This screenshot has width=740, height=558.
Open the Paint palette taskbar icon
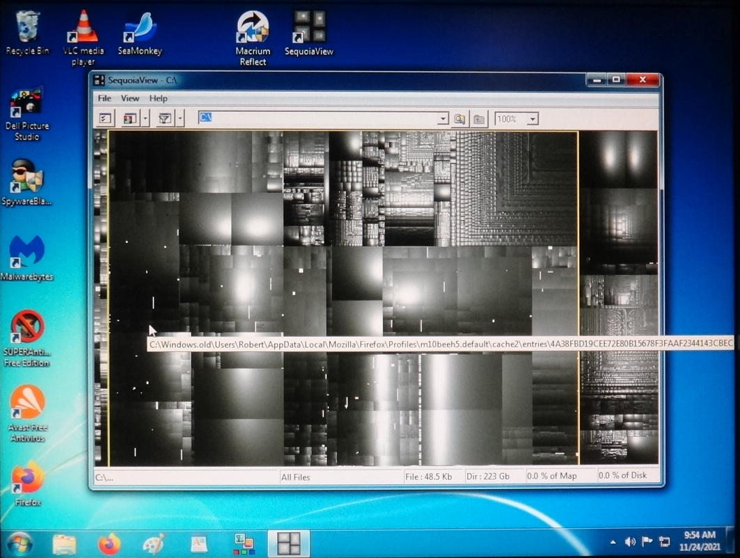153,544
